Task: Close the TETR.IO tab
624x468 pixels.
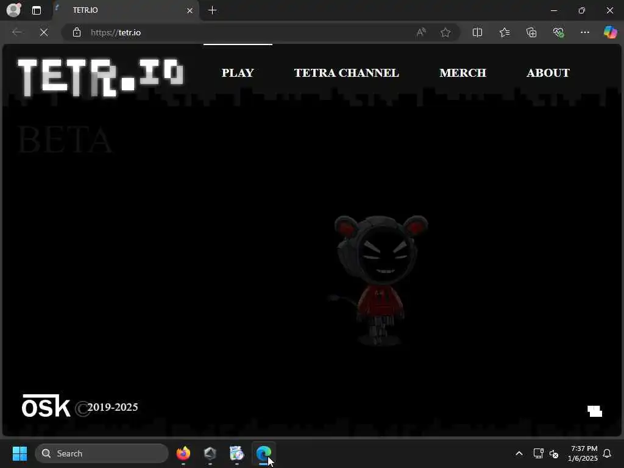Action: 190,11
